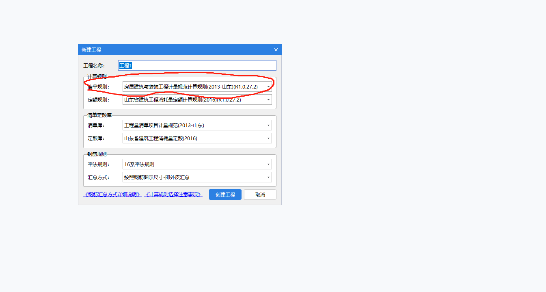Click the 工程名称 input field

(x=197, y=65)
